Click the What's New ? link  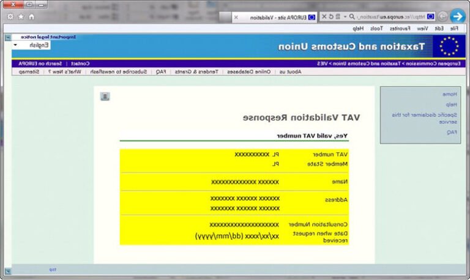(x=65, y=72)
